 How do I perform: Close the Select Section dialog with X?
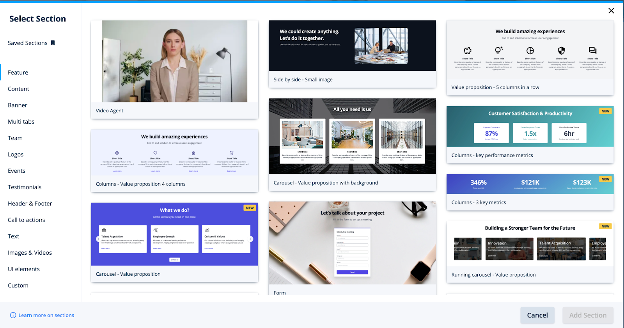coord(611,11)
